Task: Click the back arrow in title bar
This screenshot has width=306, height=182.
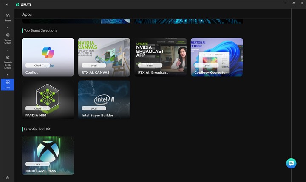Action: (x=7, y=4)
